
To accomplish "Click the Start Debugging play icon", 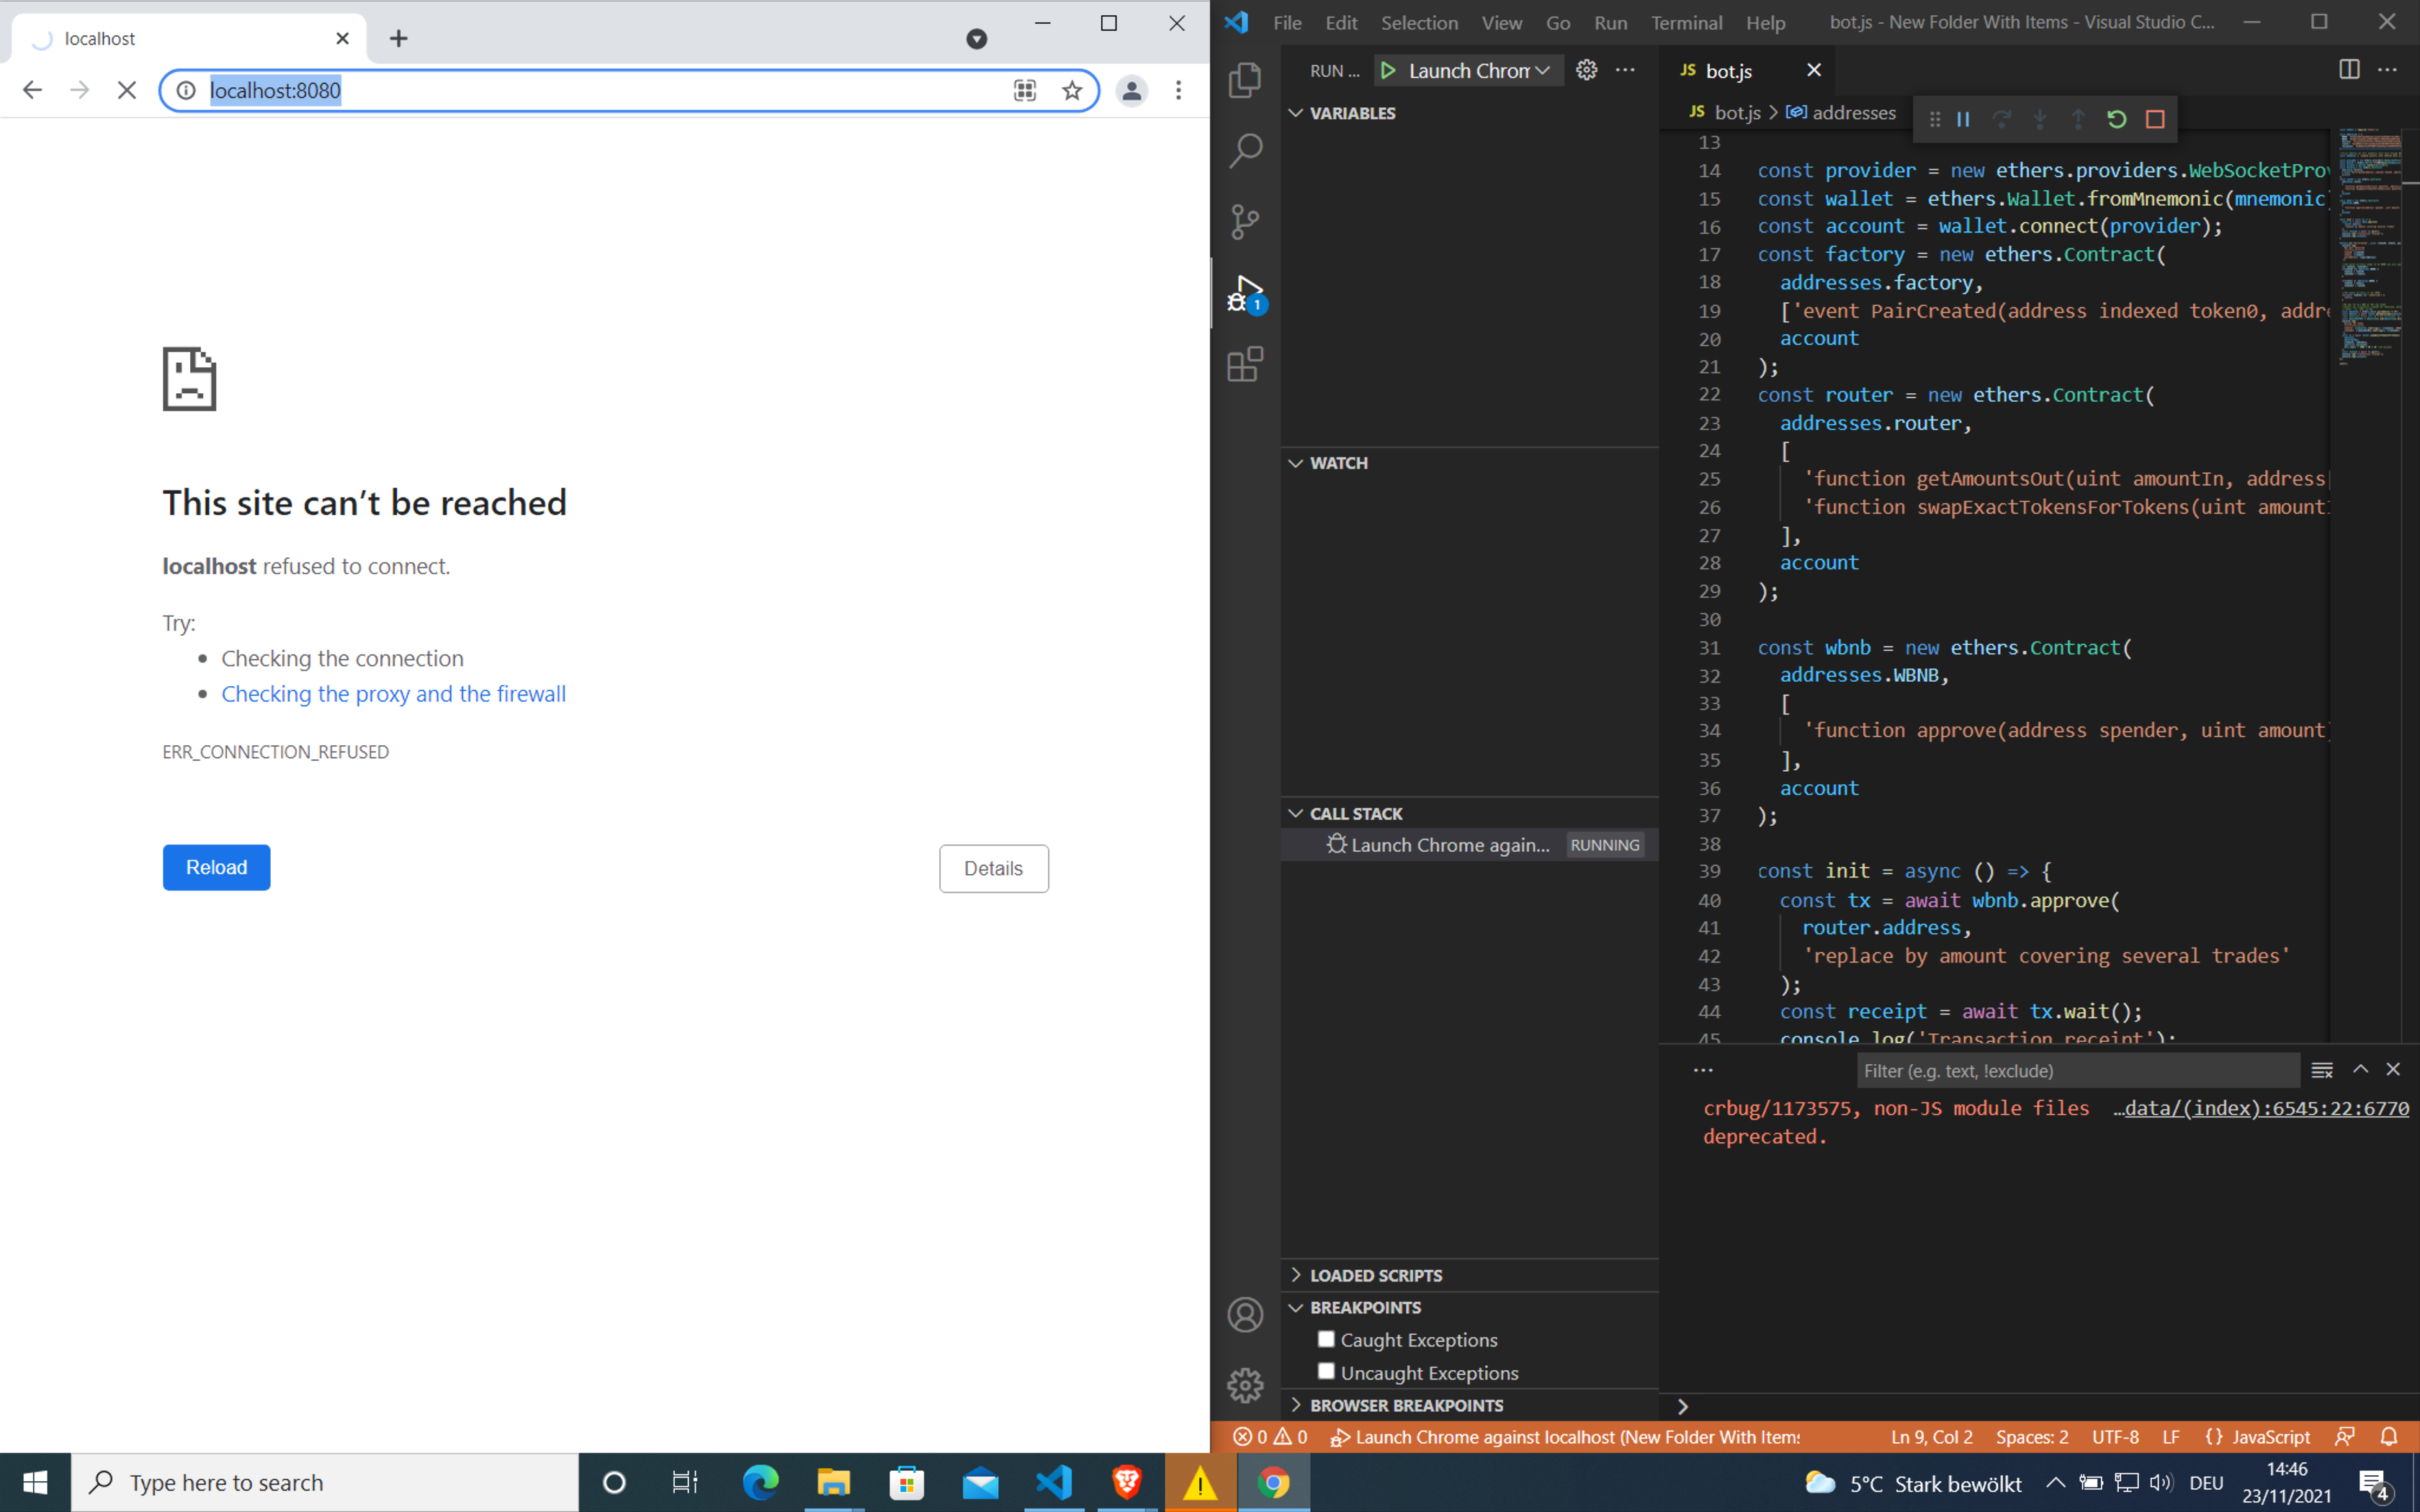I will click(1388, 71).
